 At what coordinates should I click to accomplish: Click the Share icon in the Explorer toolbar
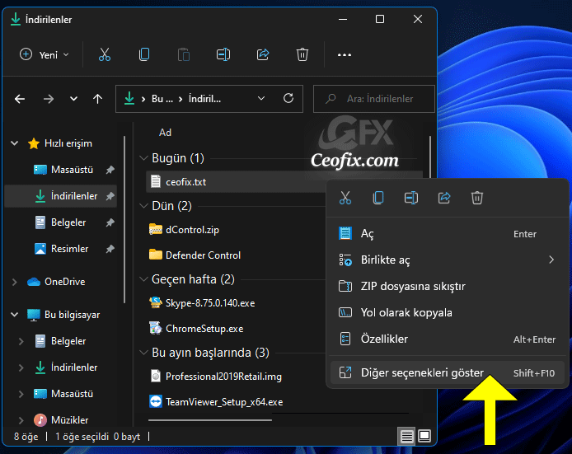[x=263, y=54]
